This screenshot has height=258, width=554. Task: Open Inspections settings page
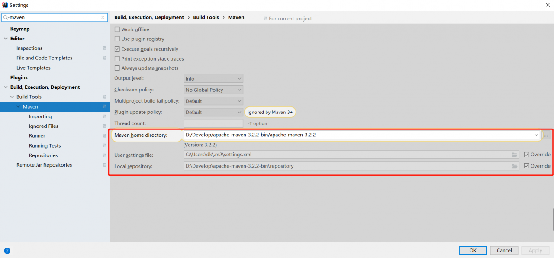click(29, 48)
